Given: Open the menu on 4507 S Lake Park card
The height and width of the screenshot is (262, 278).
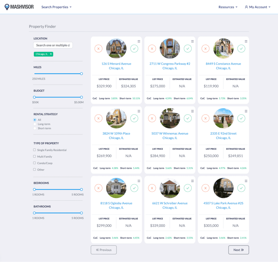Looking at the screenshot, I should pyautogui.click(x=246, y=181).
